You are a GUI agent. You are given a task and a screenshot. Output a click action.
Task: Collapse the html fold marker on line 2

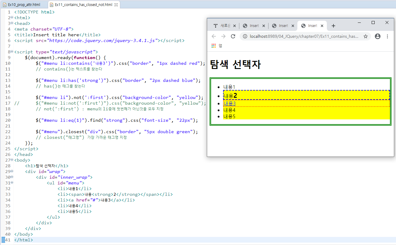point(12,17)
